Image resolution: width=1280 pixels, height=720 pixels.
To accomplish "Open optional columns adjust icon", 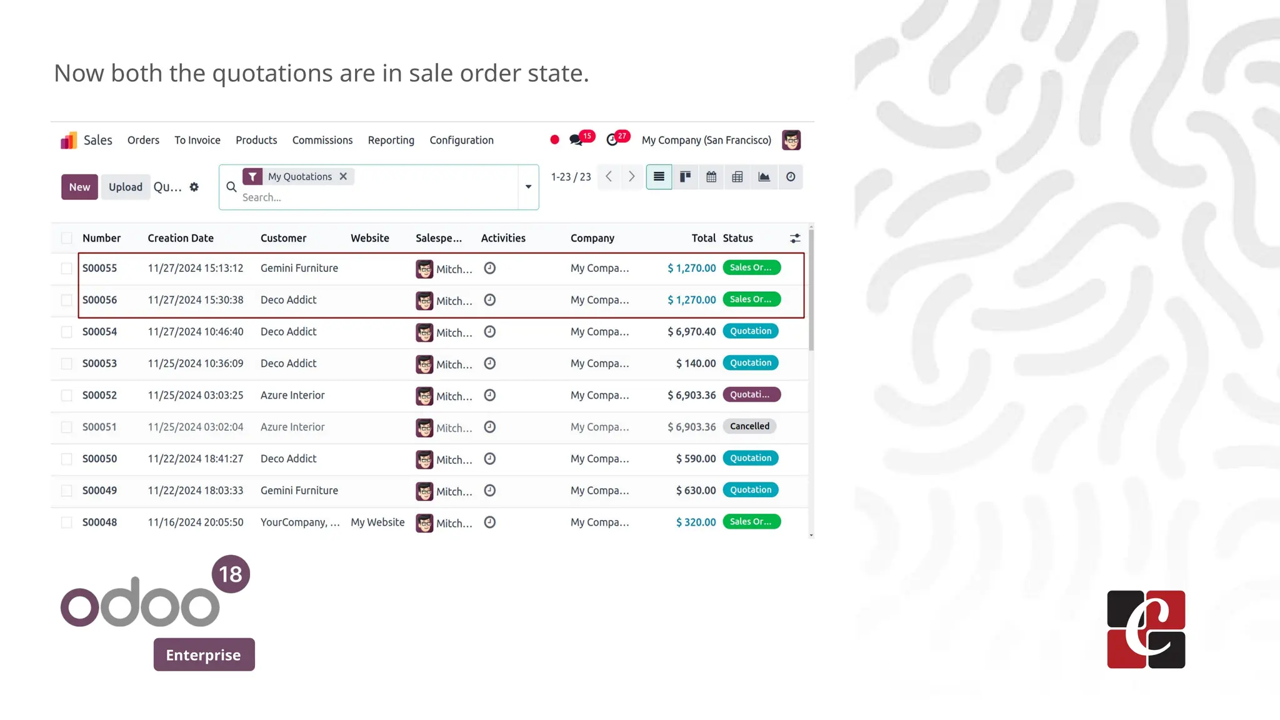I will click(x=795, y=238).
